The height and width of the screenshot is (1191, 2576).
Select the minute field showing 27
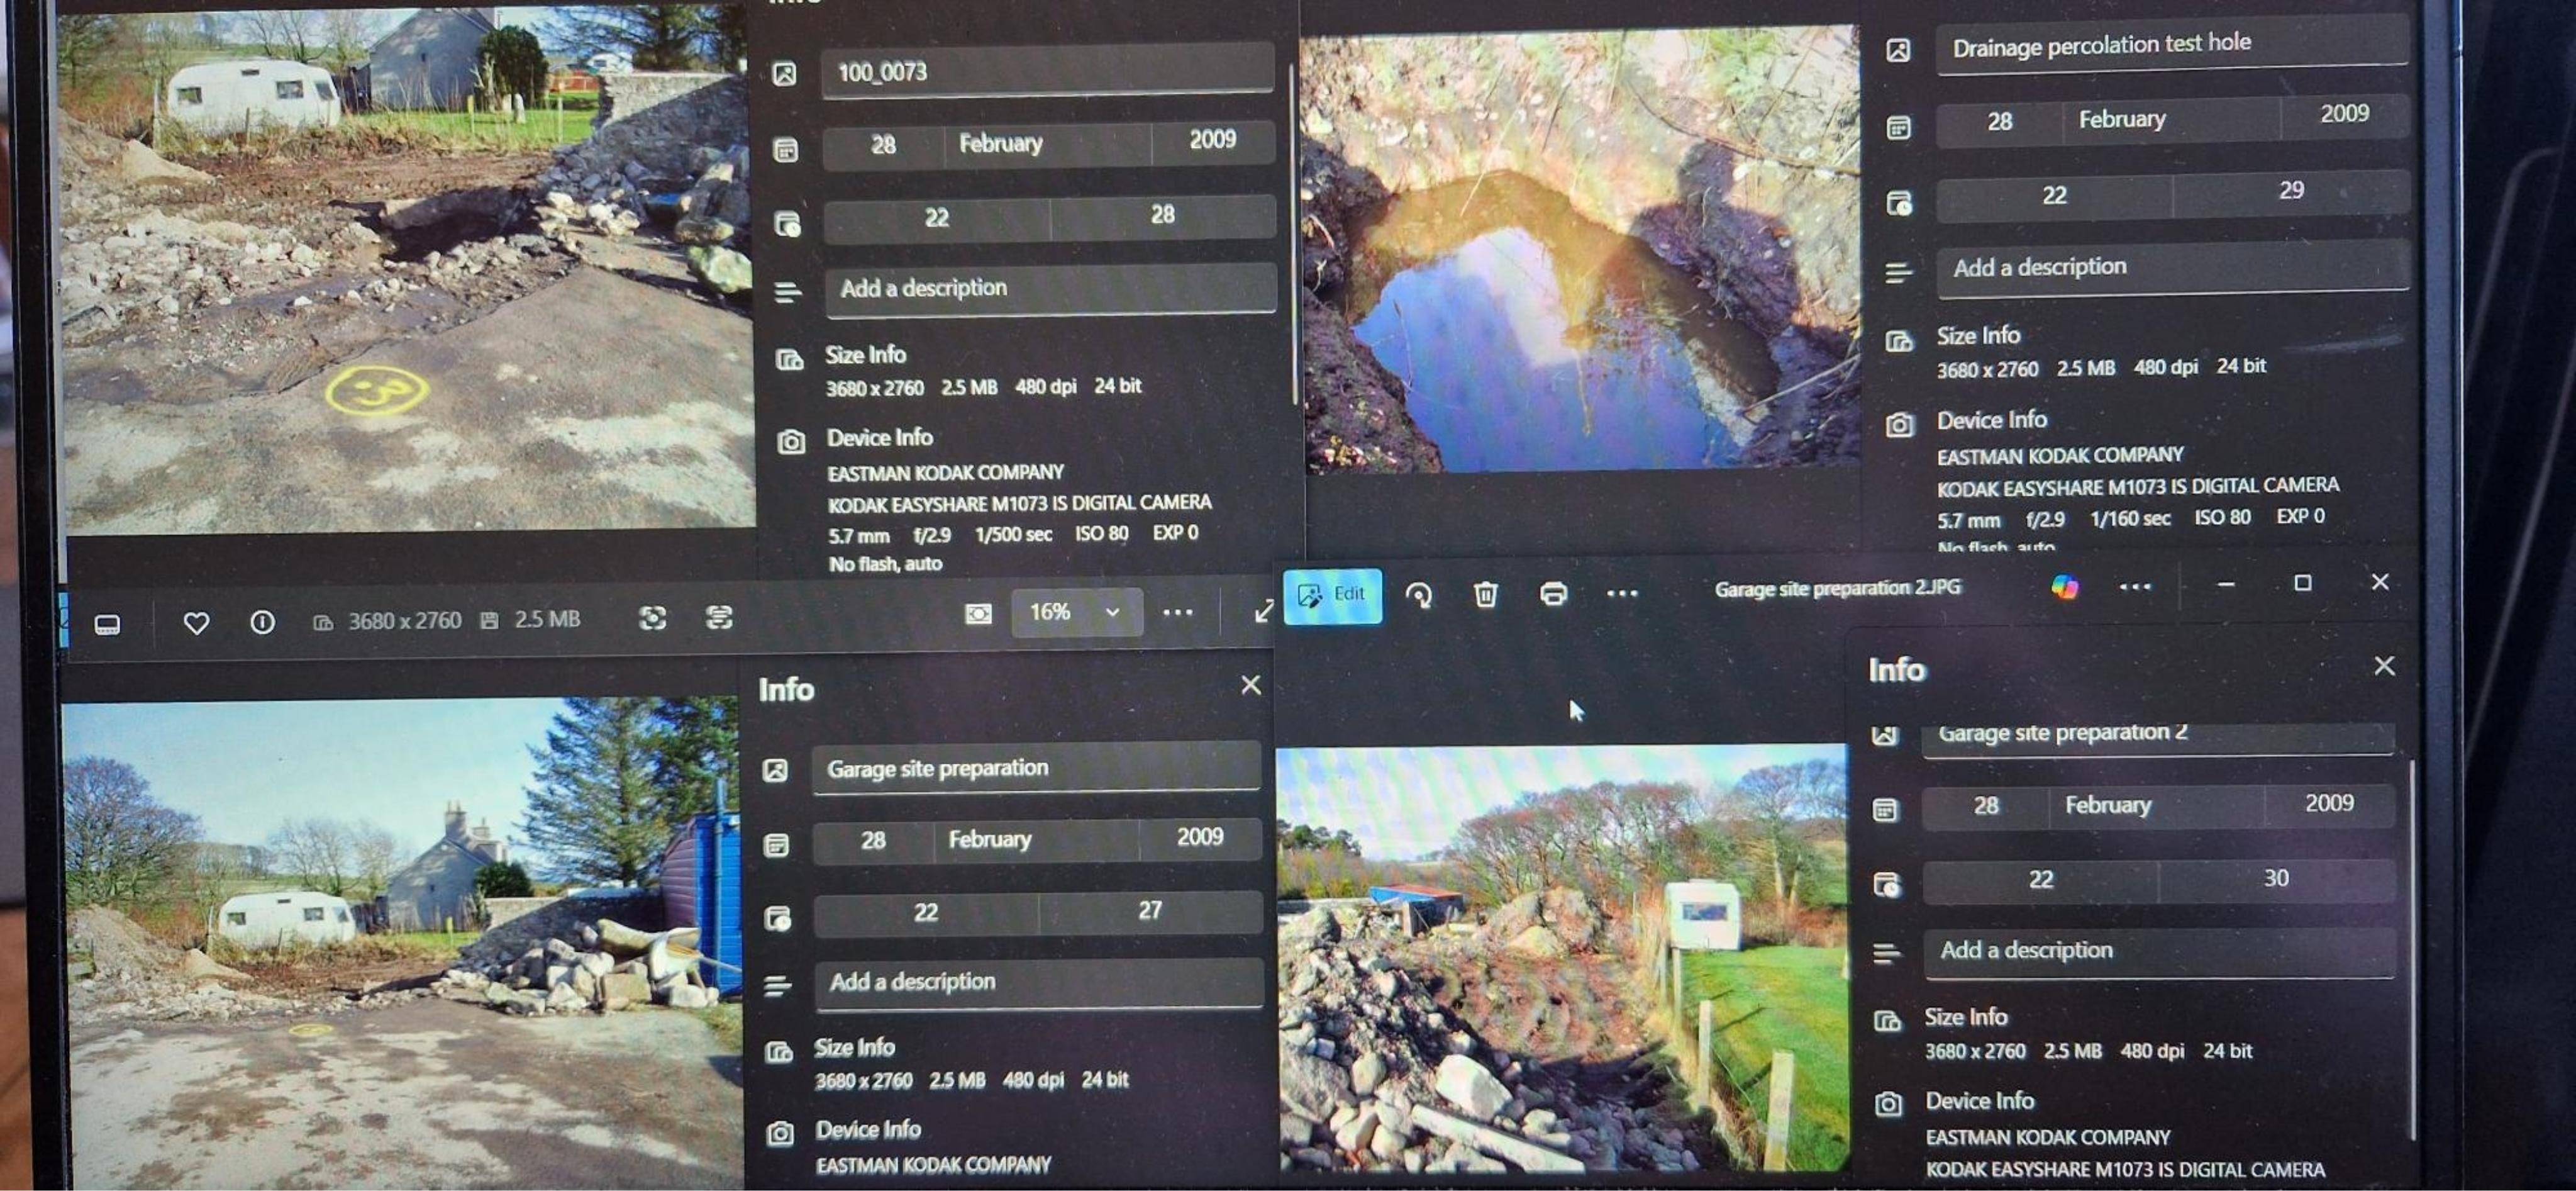click(x=1150, y=910)
